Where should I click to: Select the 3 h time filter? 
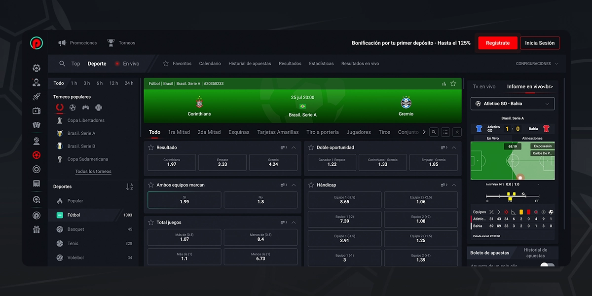87,83
